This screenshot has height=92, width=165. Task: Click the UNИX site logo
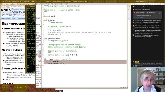(x=6, y=10)
